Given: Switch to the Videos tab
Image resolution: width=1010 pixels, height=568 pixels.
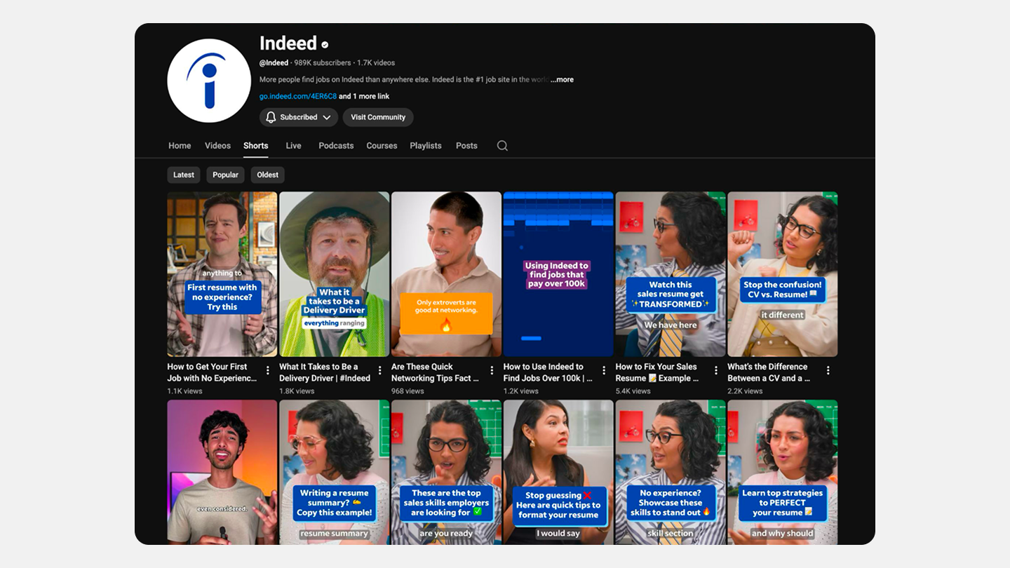Looking at the screenshot, I should 217,145.
